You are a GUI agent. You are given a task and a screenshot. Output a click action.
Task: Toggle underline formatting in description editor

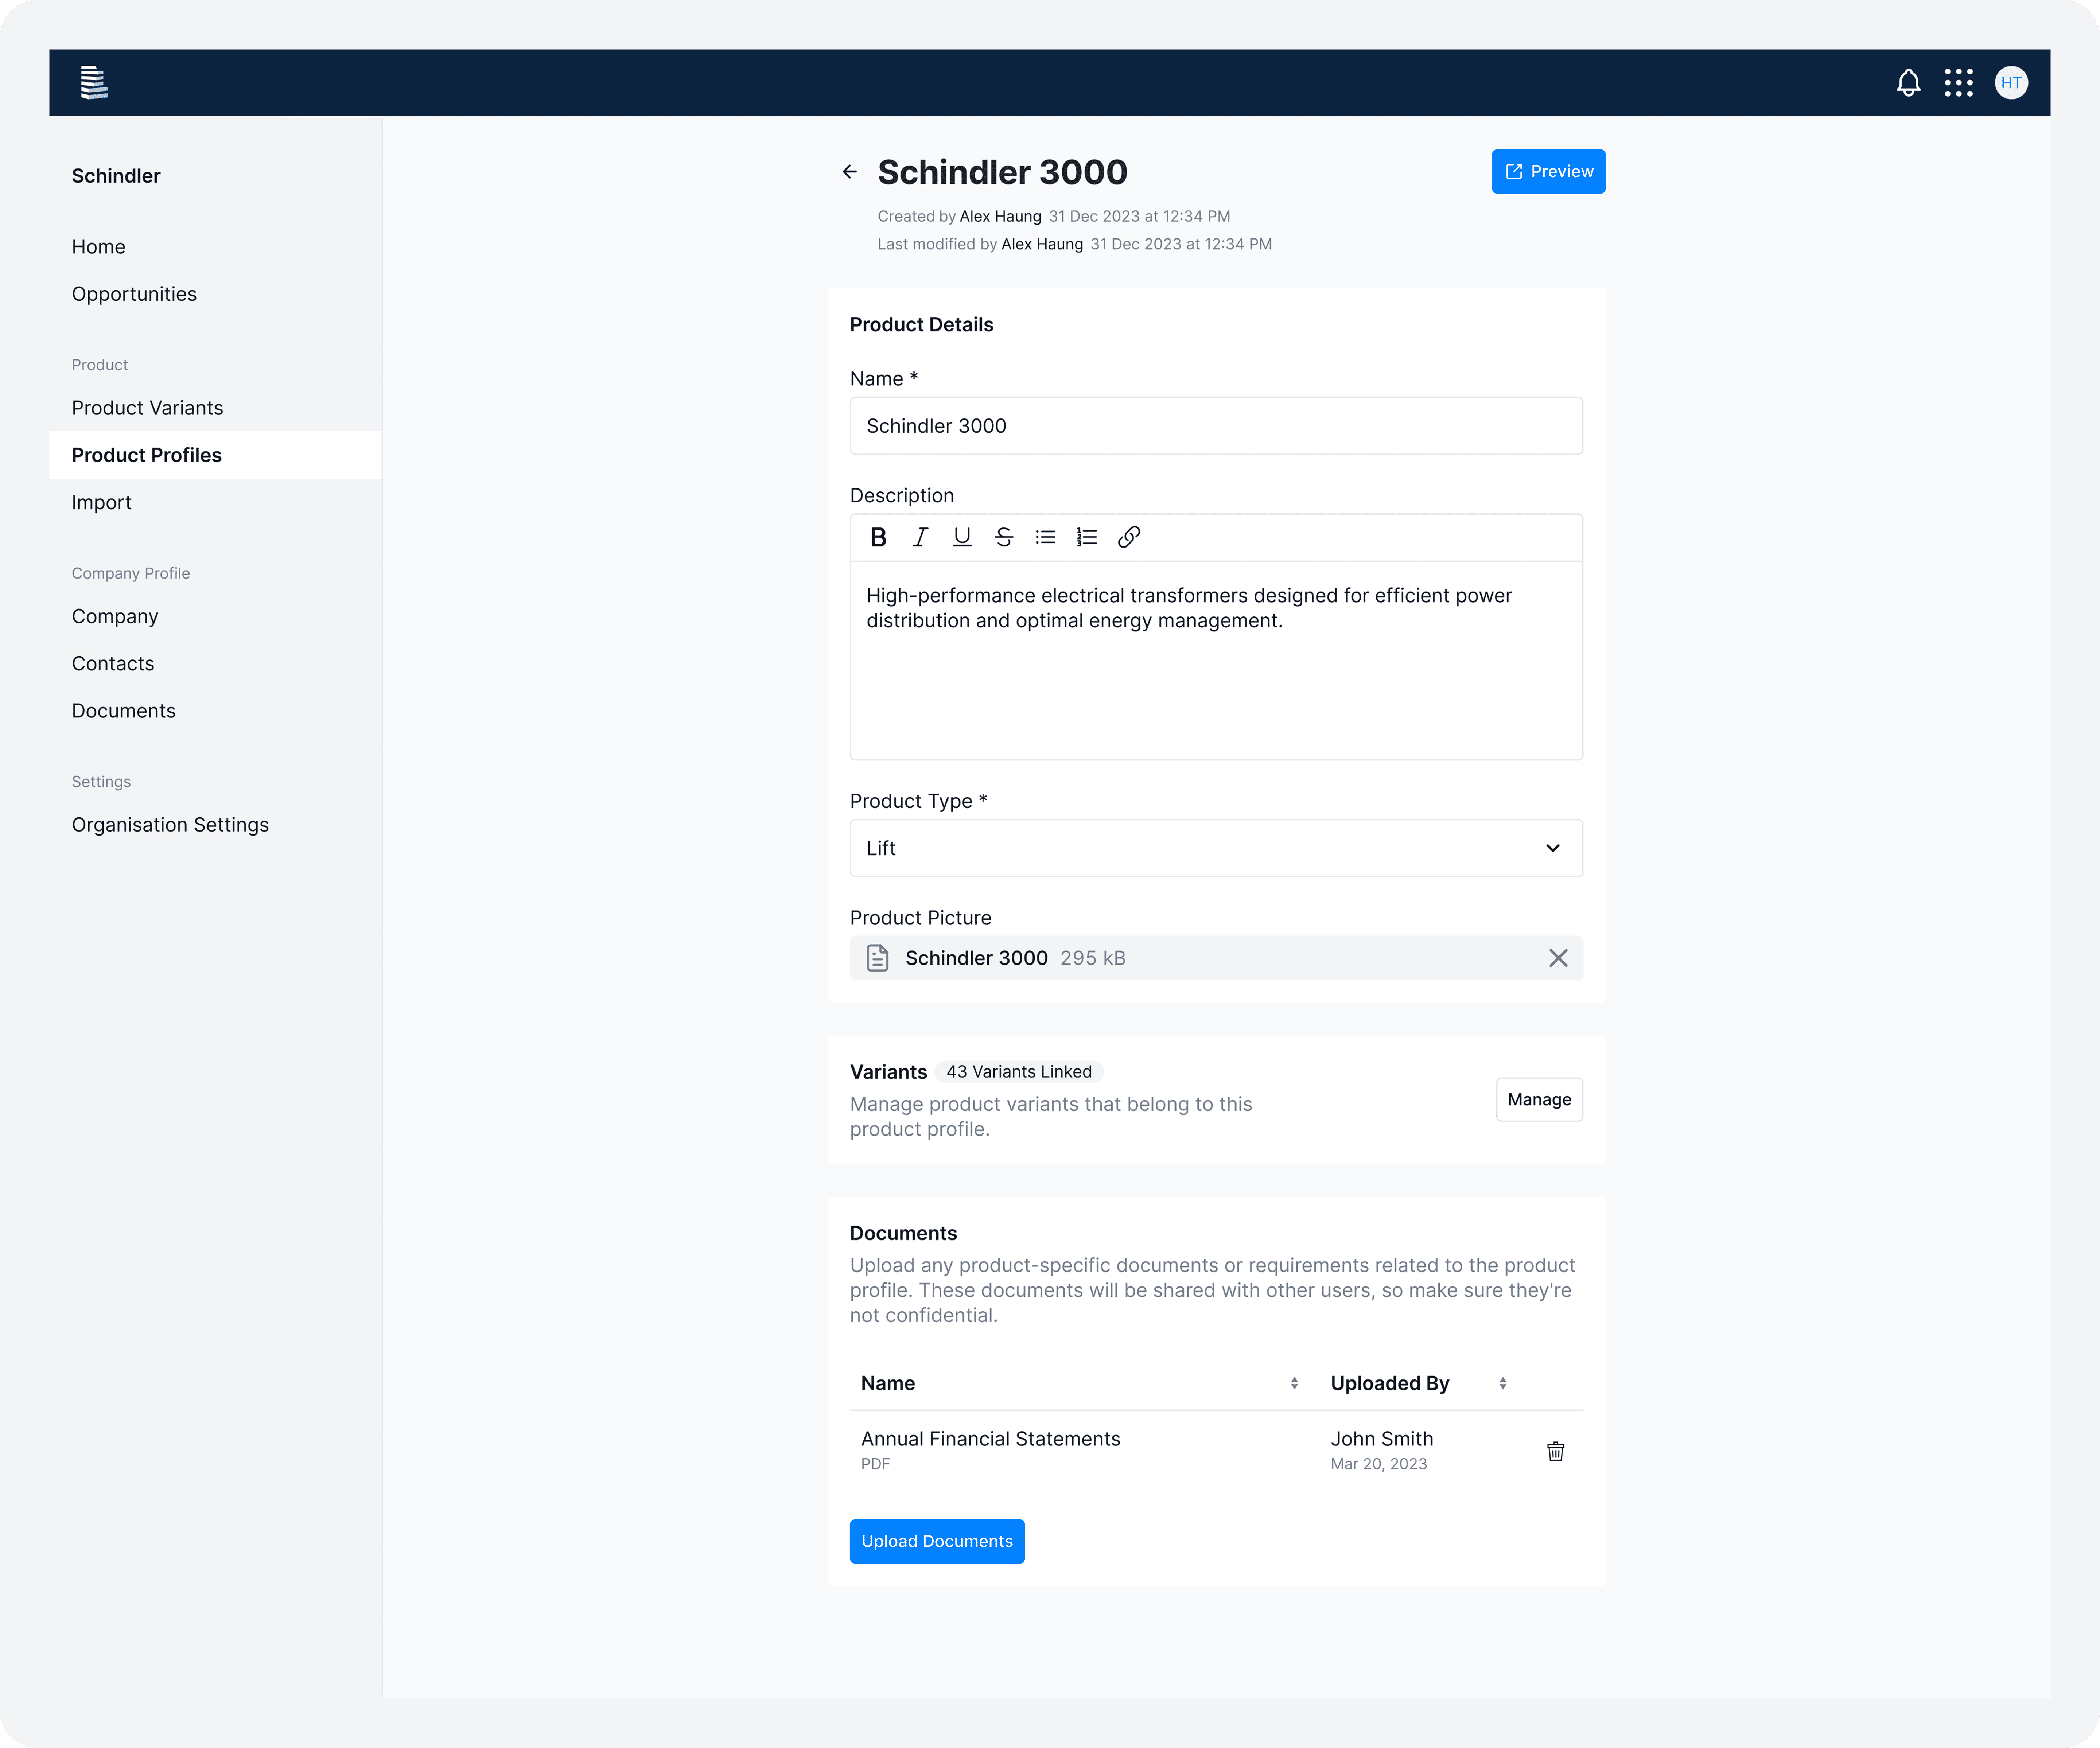pos(962,537)
